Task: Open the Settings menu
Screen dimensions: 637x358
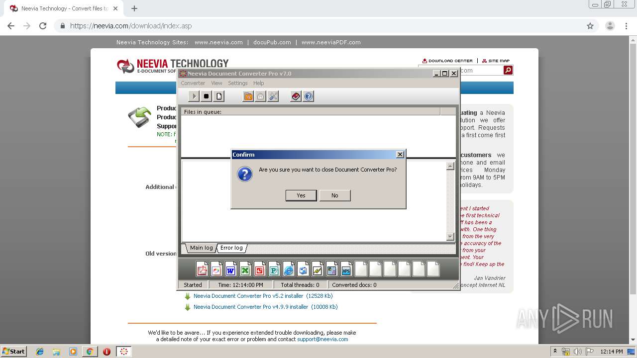Action: pyautogui.click(x=238, y=83)
